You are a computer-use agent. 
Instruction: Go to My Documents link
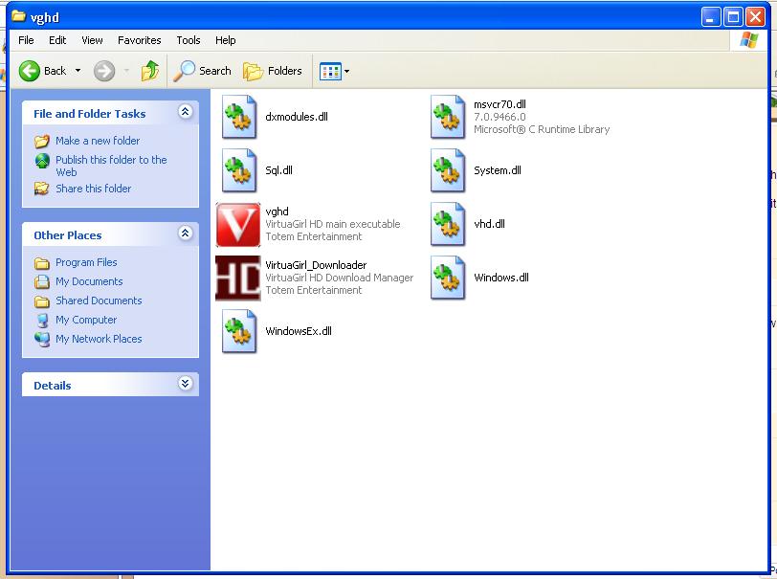(x=89, y=281)
